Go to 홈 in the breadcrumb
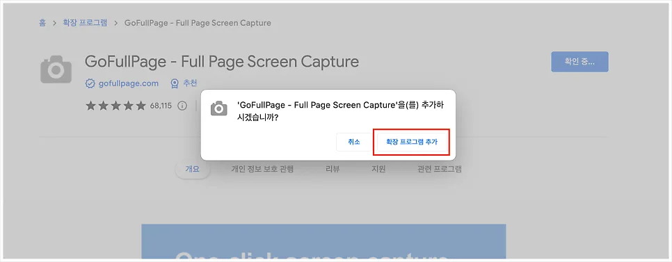 click(42, 23)
